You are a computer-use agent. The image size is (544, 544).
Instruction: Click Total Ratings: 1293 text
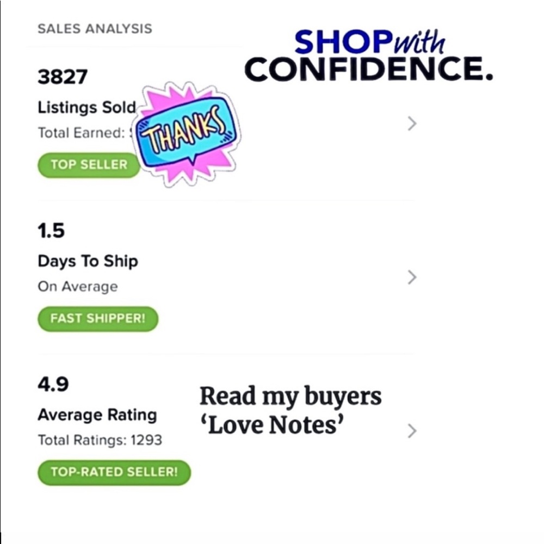point(100,440)
